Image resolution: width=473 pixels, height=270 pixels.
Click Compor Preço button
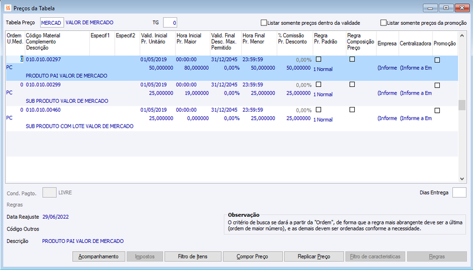click(x=252, y=256)
